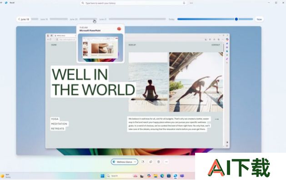The height and width of the screenshot is (180, 286).
Task: Click the 'We believe in wellness' paragraph text
Action: (x=169, y=124)
